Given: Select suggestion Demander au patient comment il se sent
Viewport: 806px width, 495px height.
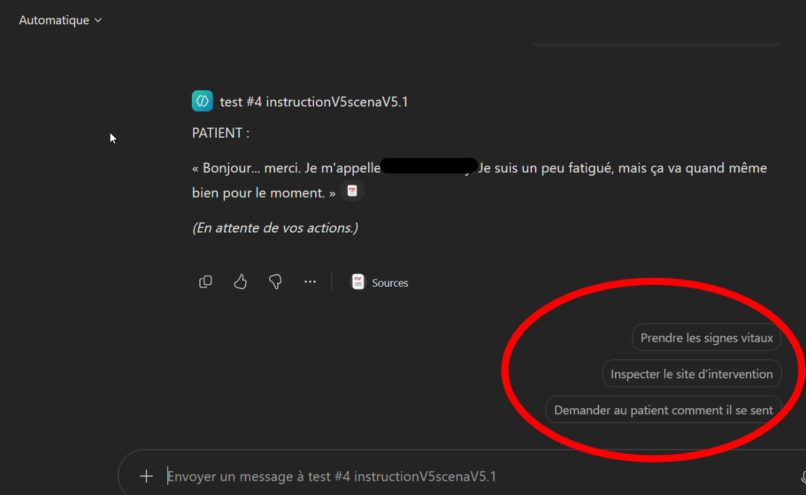Looking at the screenshot, I should [663, 410].
